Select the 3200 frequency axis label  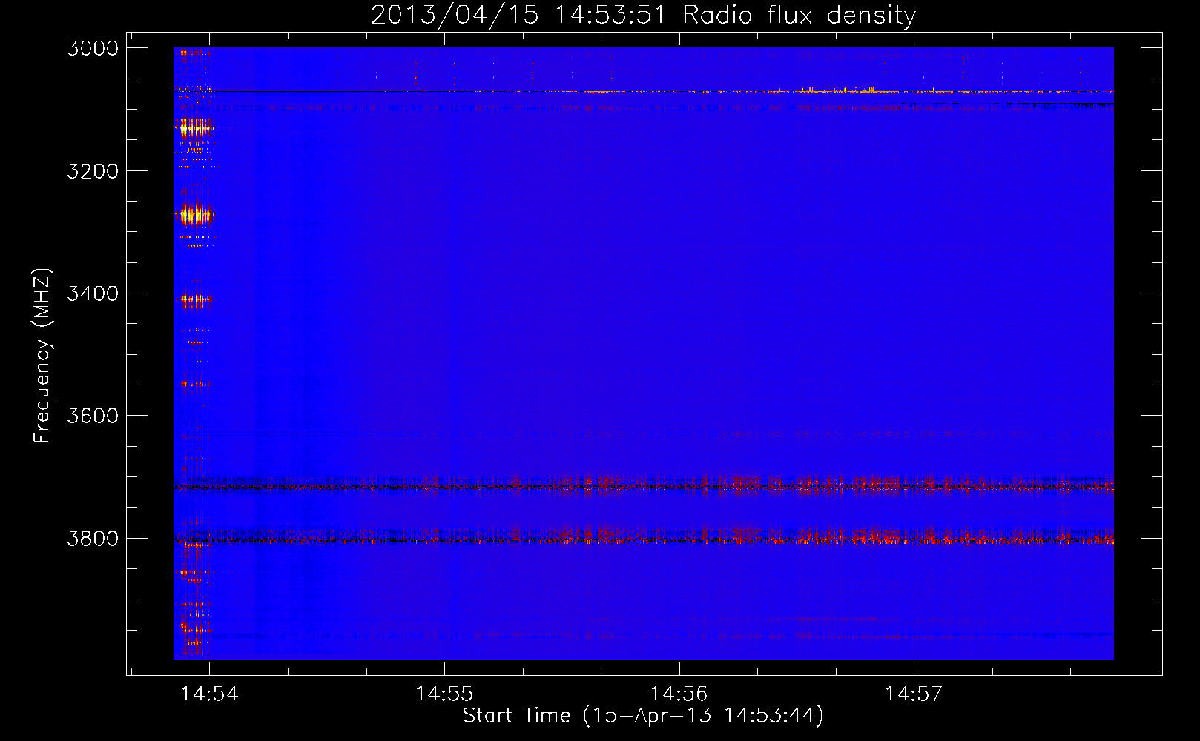[x=93, y=171]
